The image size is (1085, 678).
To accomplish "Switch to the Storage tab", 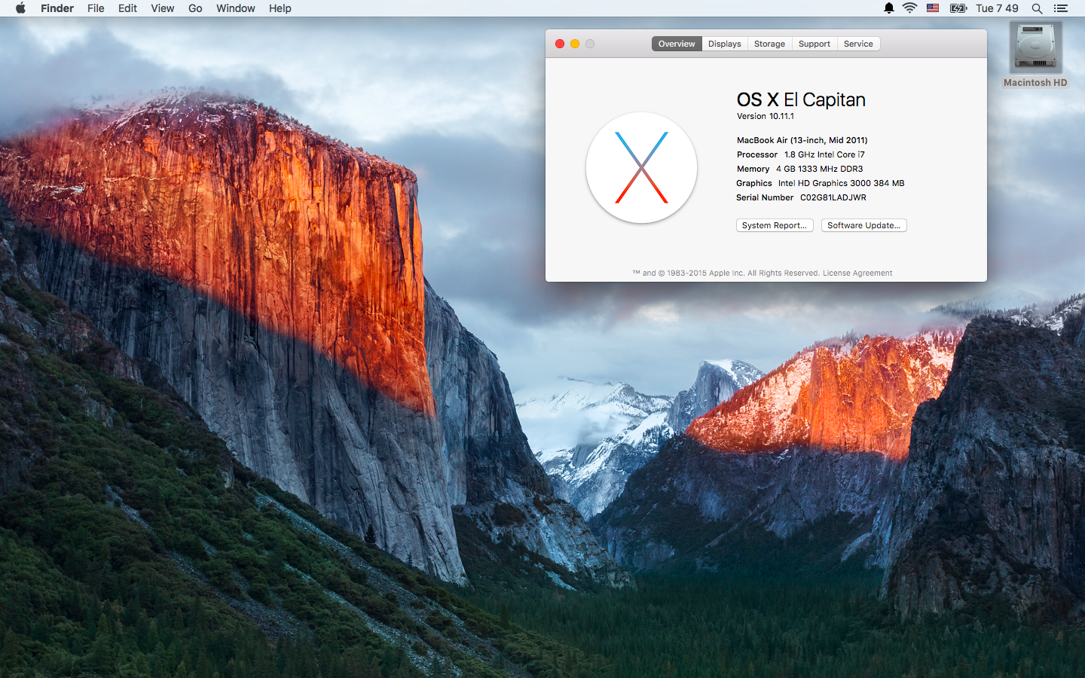I will coord(770,44).
